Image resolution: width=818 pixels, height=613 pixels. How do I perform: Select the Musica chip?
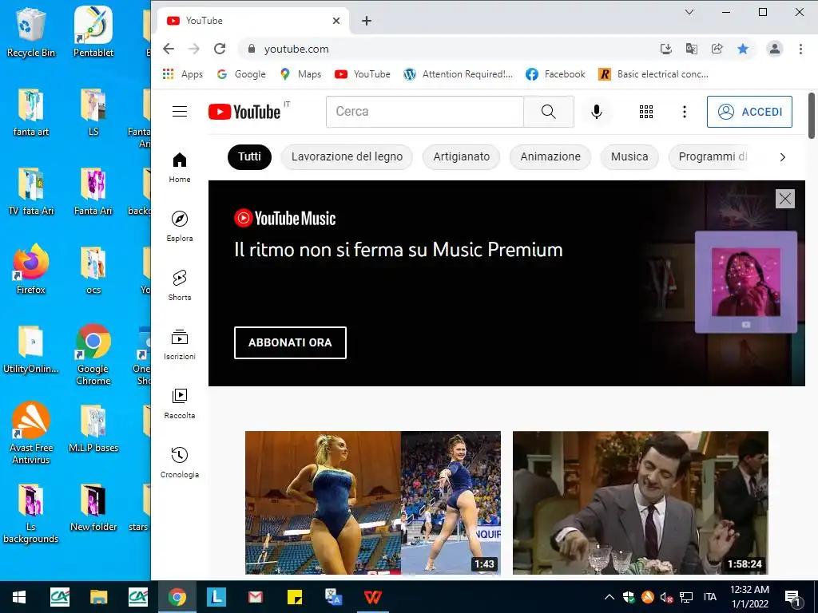point(629,157)
